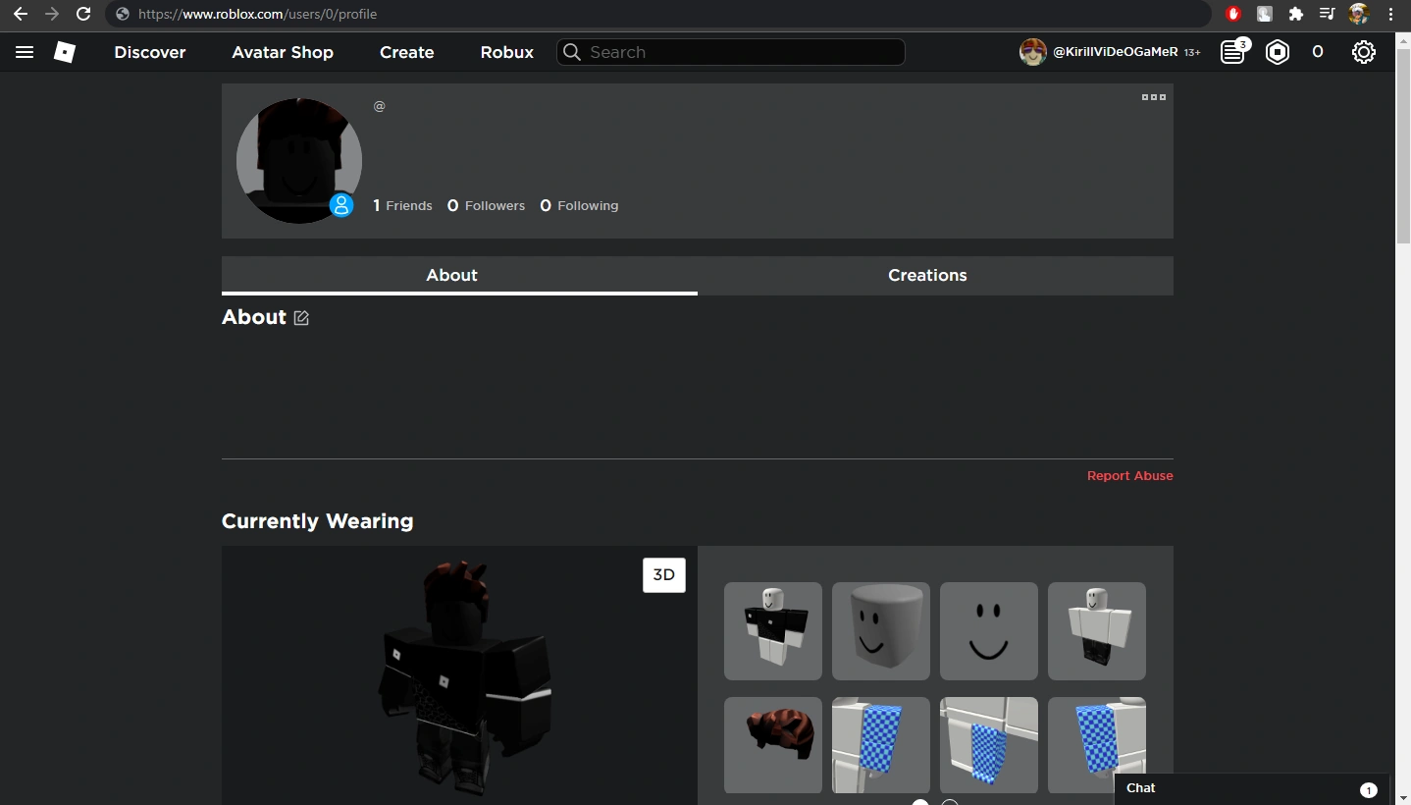Click the scrollbar up arrow
This screenshot has height=805, width=1411.
click(1403, 39)
